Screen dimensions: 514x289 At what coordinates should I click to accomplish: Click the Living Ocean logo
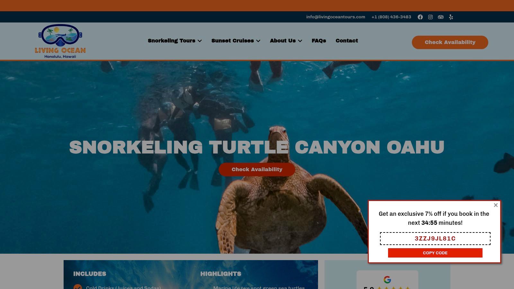tap(60, 41)
